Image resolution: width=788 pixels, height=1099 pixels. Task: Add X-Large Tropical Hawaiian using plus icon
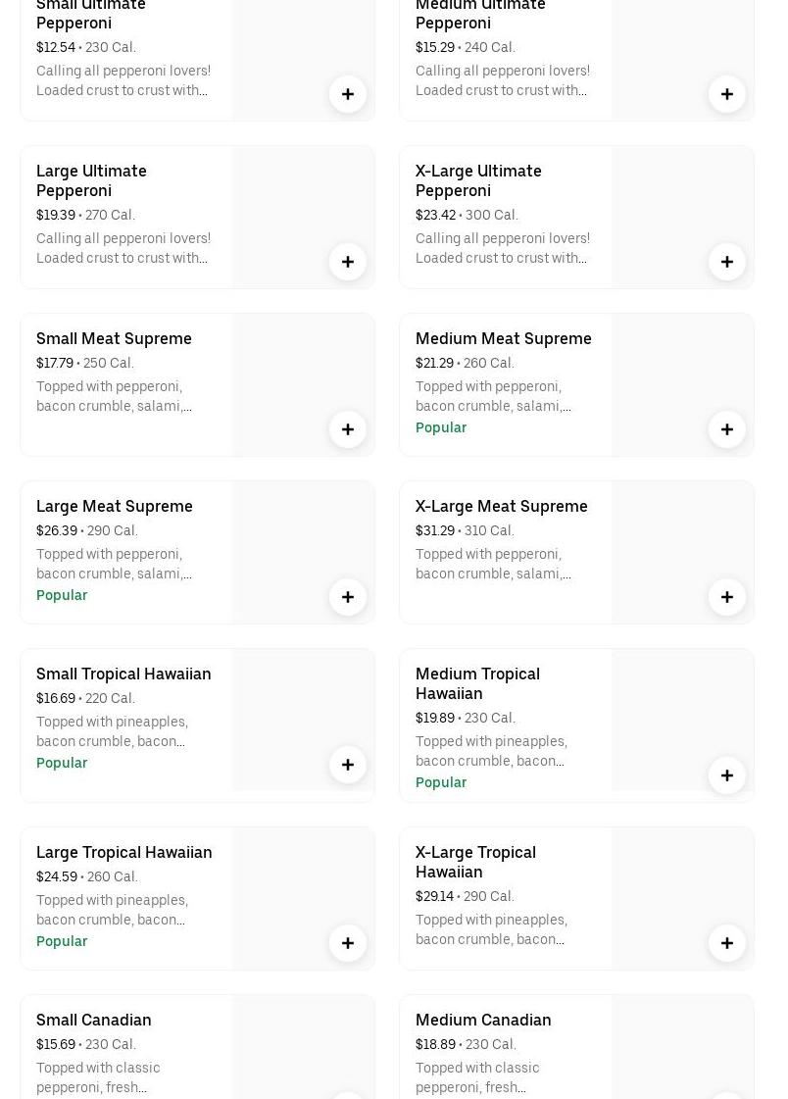pos(727,943)
